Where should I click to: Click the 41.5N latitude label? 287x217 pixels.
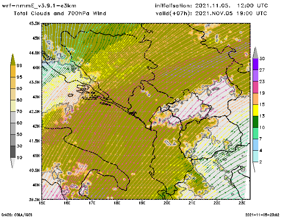click(34, 141)
